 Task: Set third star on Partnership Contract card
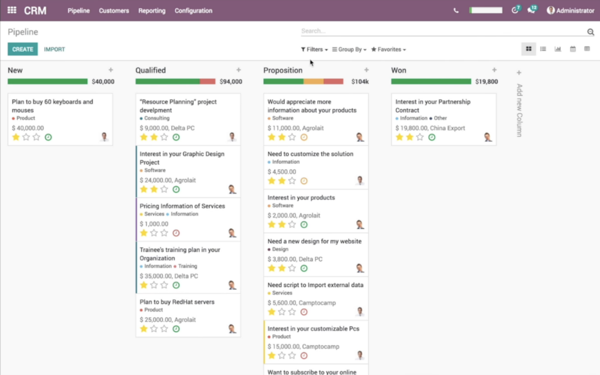pyautogui.click(x=420, y=137)
